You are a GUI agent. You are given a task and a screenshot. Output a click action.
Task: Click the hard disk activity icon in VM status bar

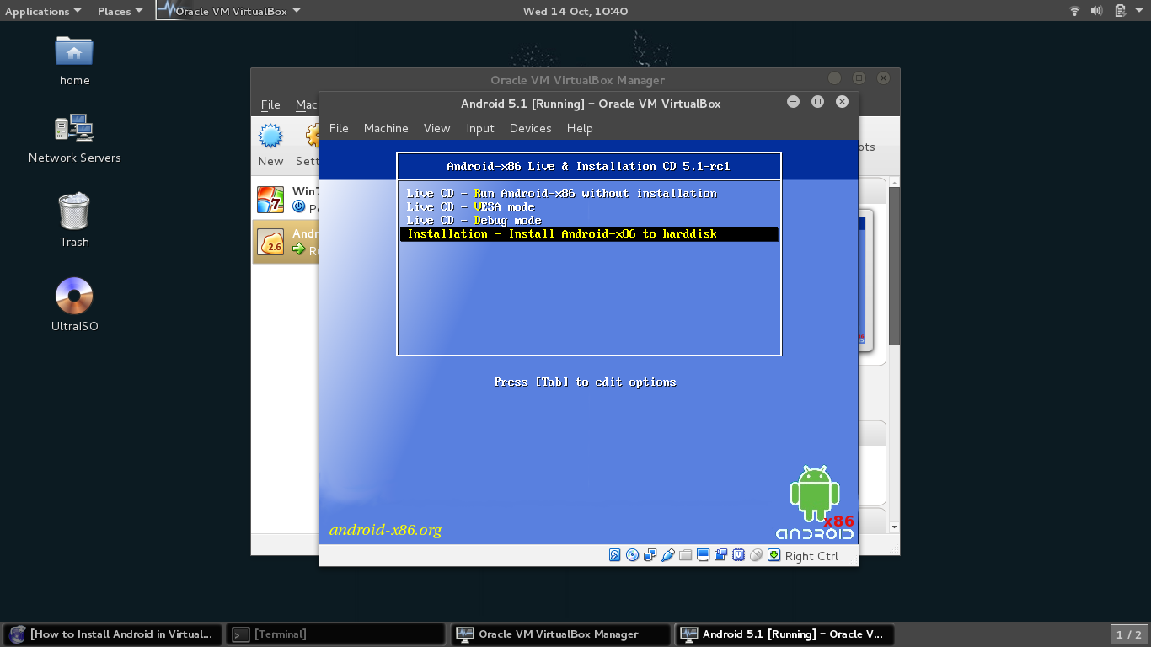[615, 555]
